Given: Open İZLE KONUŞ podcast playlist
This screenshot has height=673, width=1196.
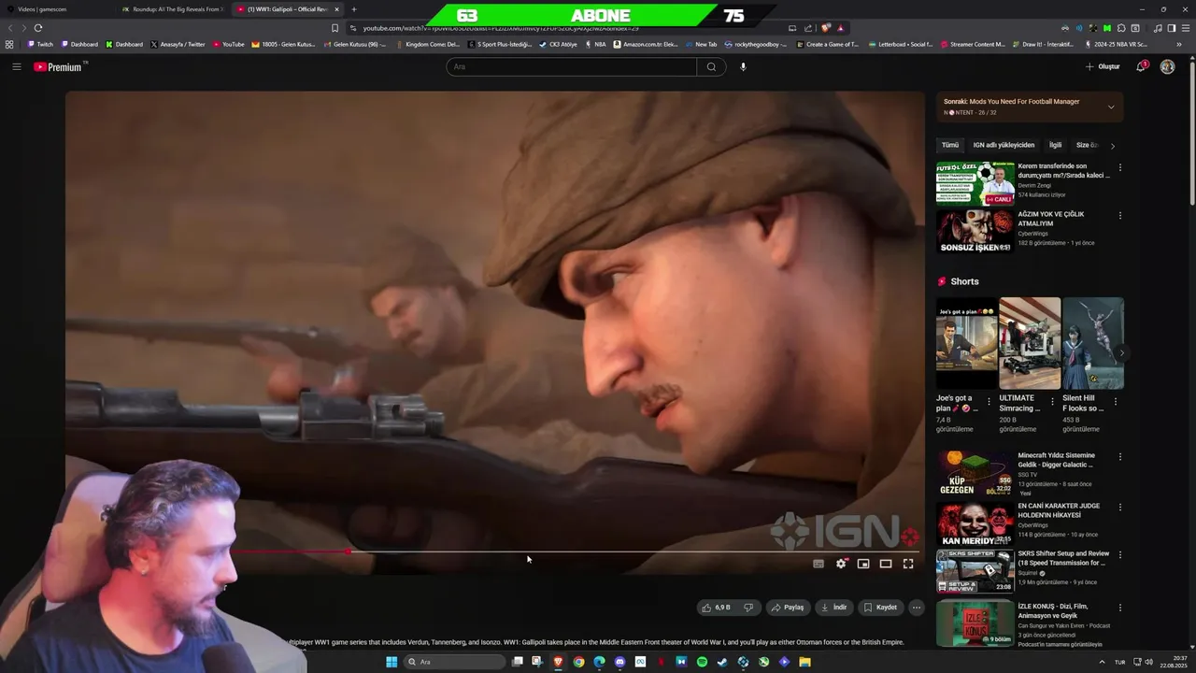Looking at the screenshot, I should pyautogui.click(x=975, y=623).
